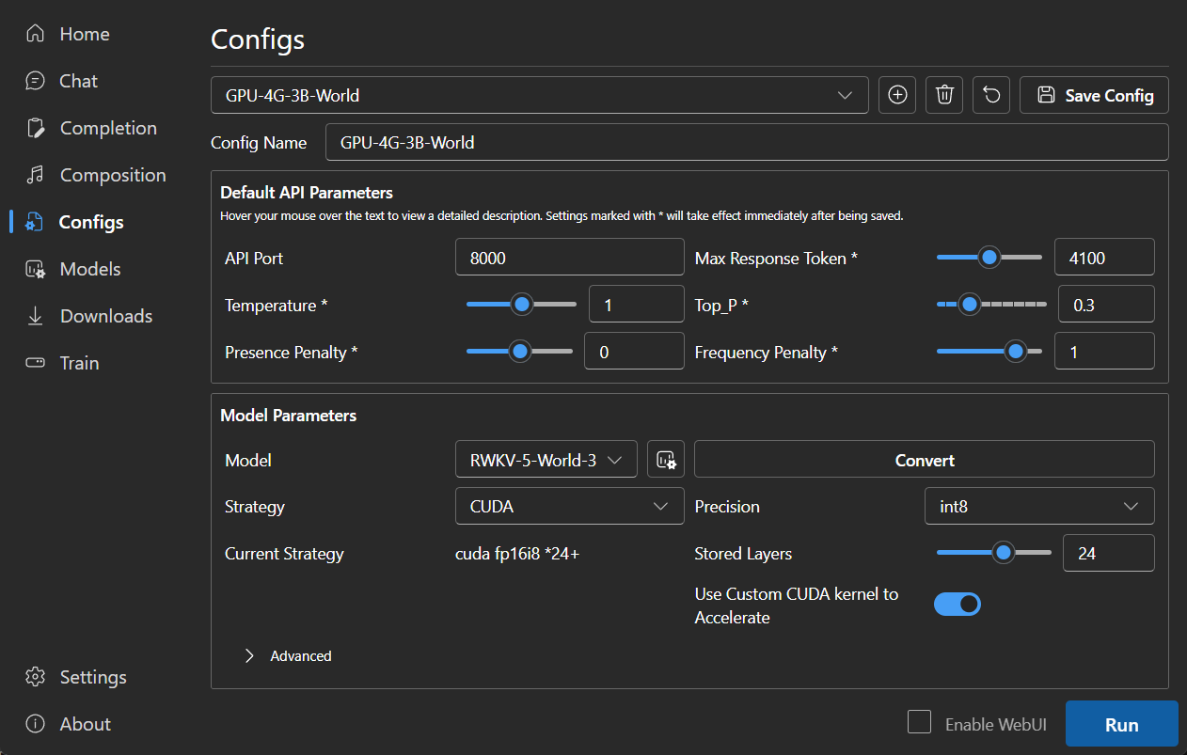Click the Config Name text field
This screenshot has width=1187, height=755.
[x=746, y=142]
